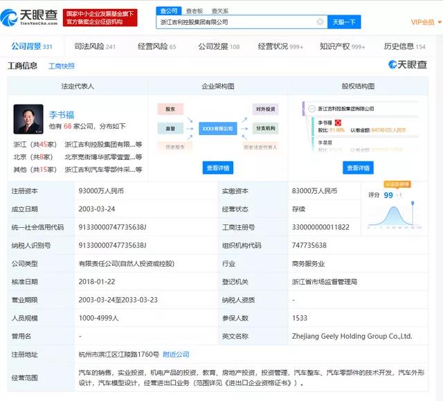
Task: Click the 股权结构图 column header
Action: (x=358, y=86)
